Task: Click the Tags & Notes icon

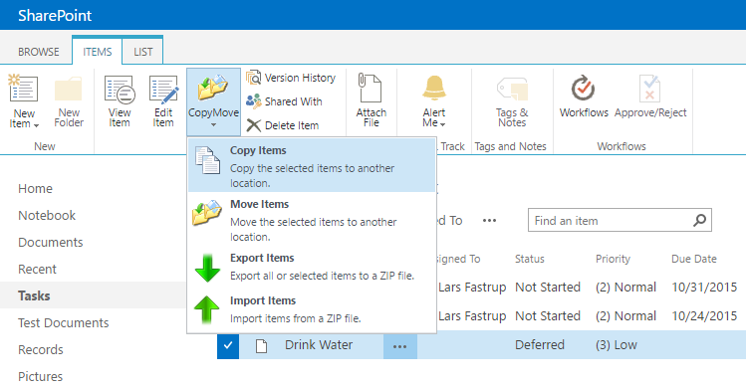Action: tap(512, 90)
